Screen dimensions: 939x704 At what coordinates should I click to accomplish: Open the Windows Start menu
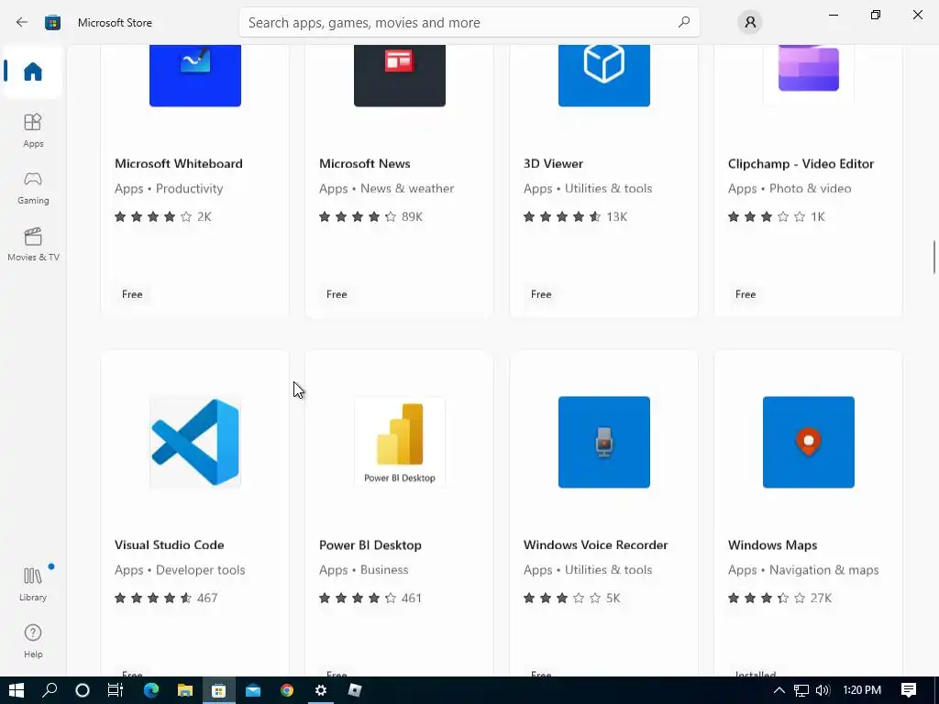17,690
